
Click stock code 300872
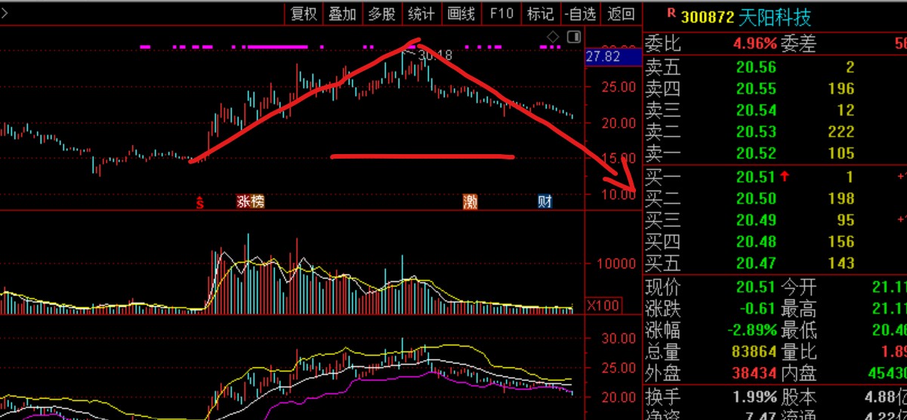click(x=708, y=16)
